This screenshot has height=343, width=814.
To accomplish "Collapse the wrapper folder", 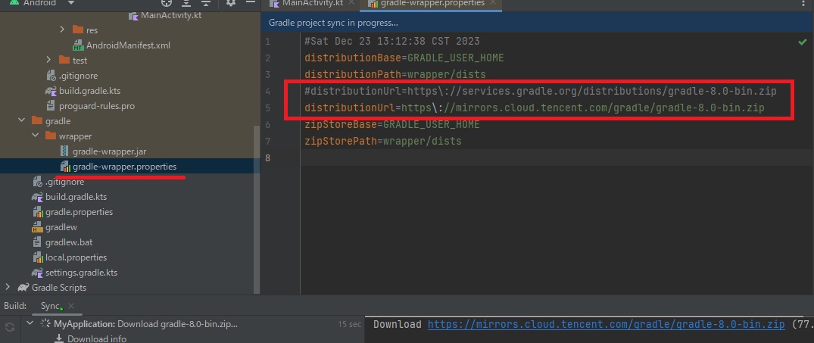I will click(x=36, y=136).
